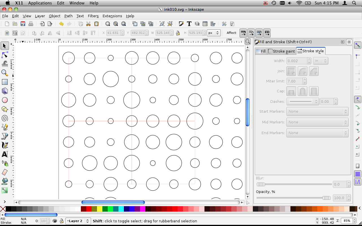Open the Text and Font dialog icon
The width and height of the screenshot is (362, 226).
click(x=189, y=24)
